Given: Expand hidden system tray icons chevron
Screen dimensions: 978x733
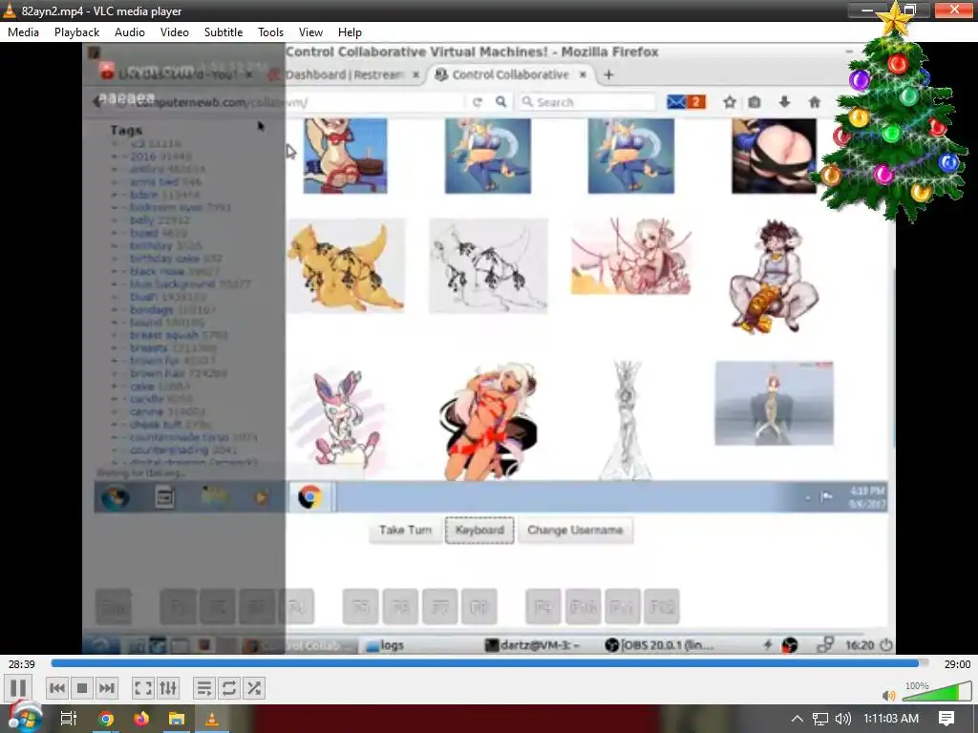Looking at the screenshot, I should 797,719.
